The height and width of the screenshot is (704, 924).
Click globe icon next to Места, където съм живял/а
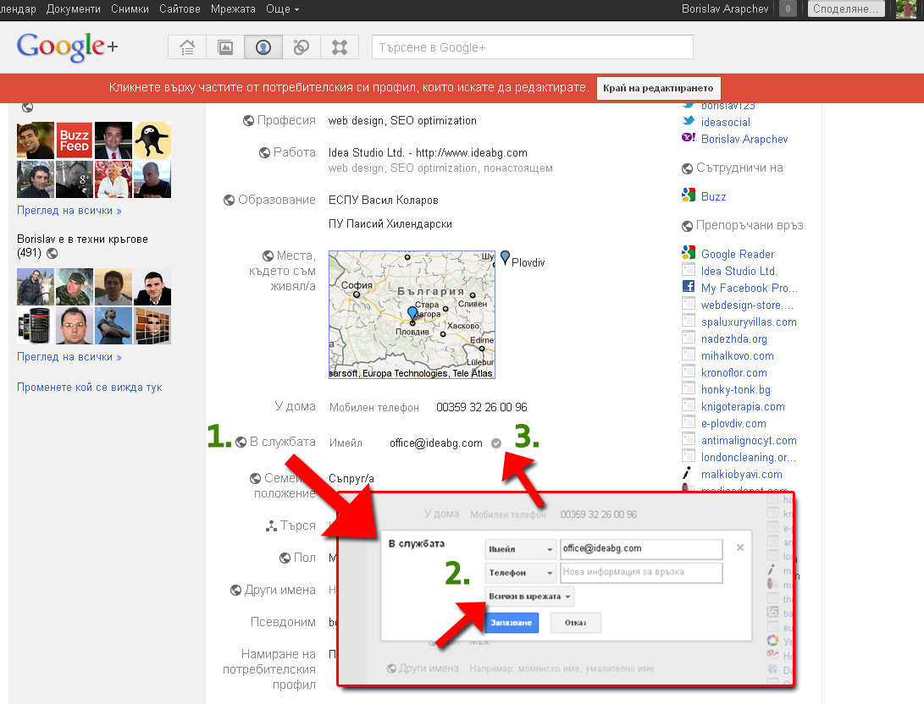click(268, 256)
